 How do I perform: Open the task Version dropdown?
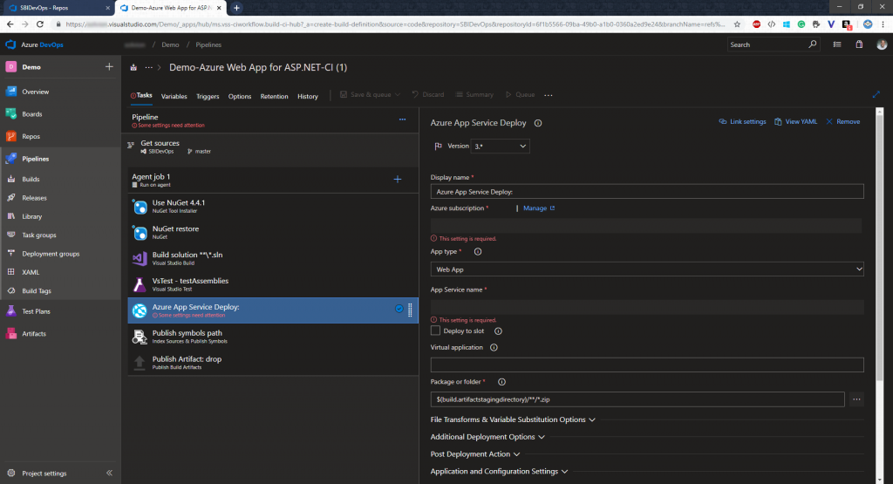click(500, 147)
